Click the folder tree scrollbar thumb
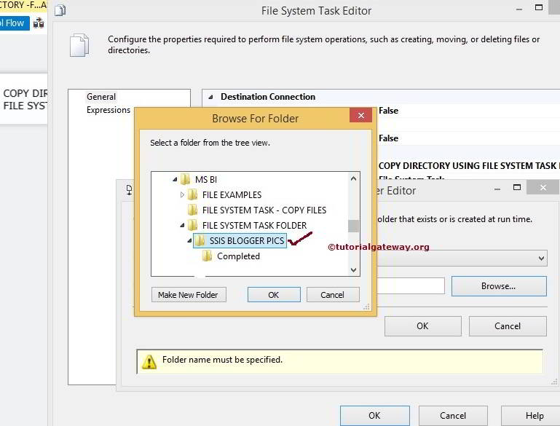This screenshot has height=426, width=560. coord(354,226)
